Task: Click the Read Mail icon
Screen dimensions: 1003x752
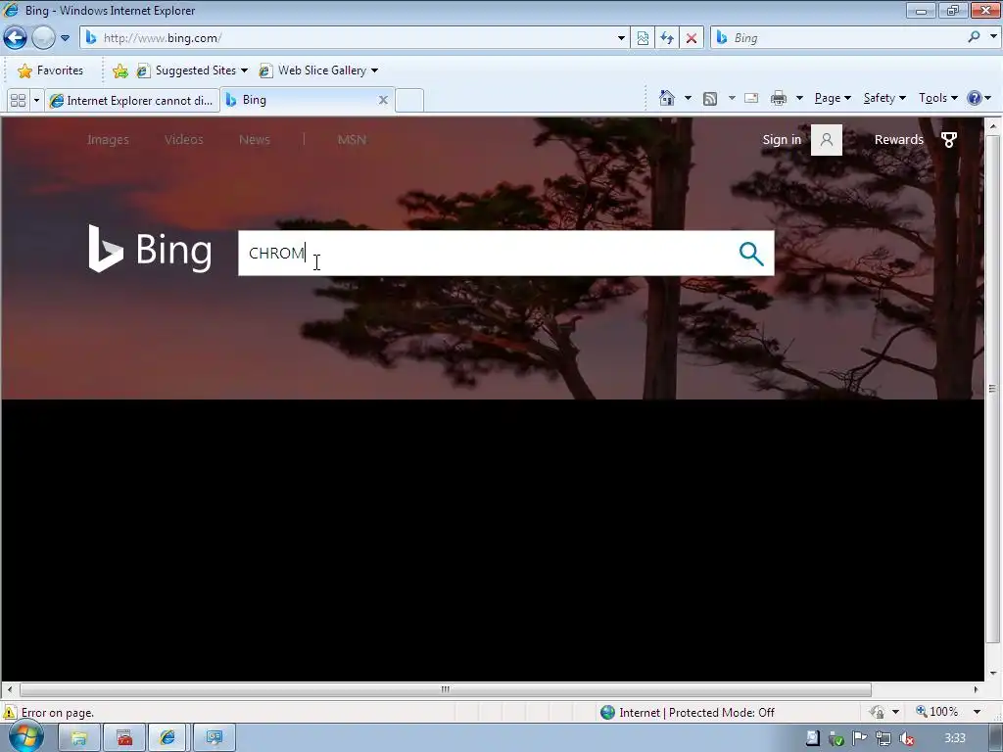Action: 751,98
